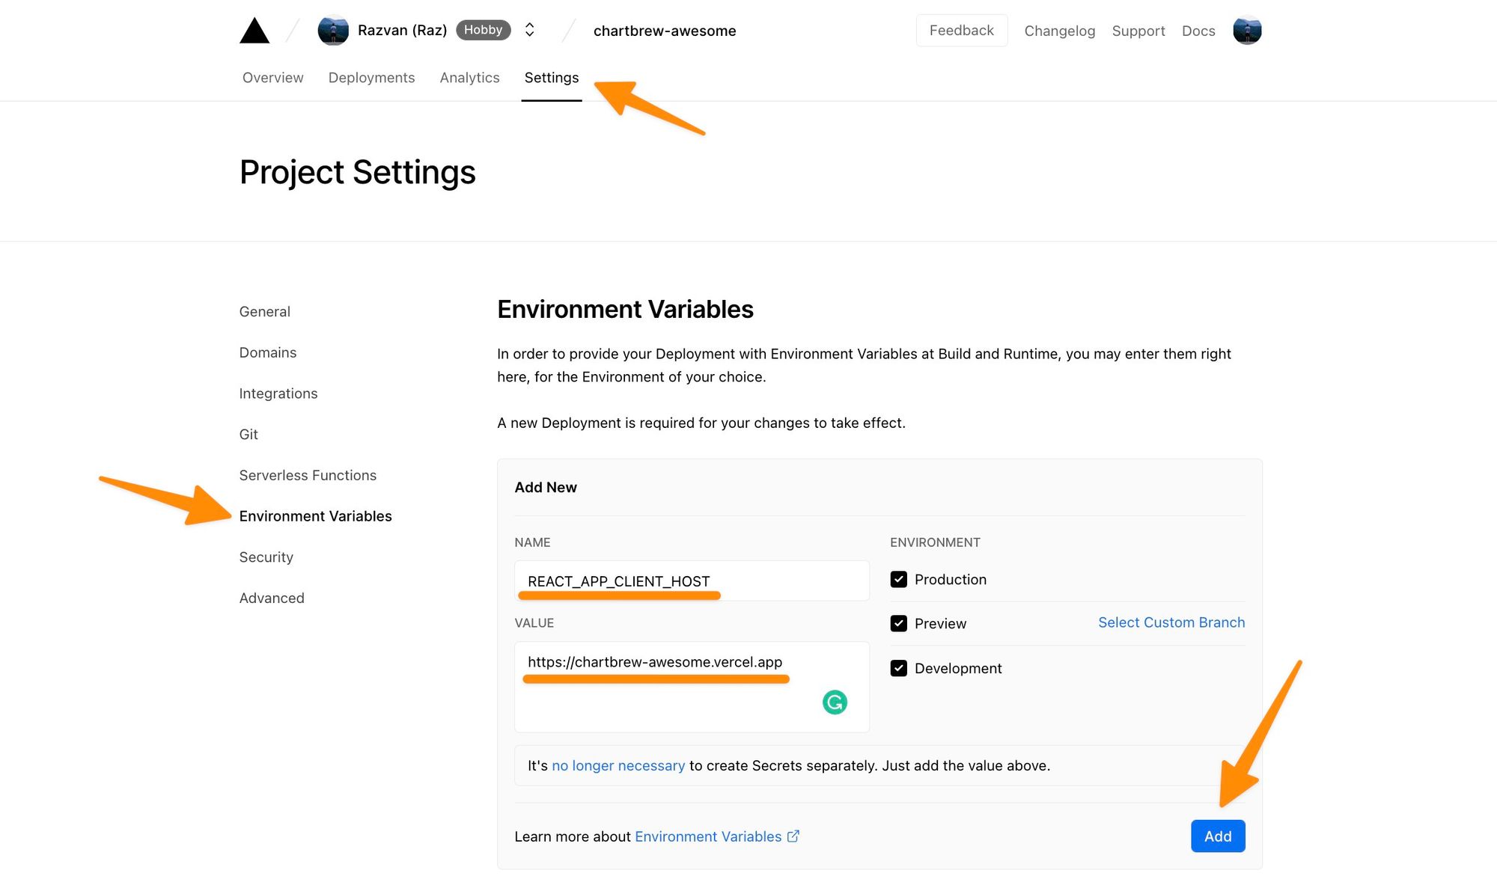Image resolution: width=1497 pixels, height=885 pixels.
Task: Click the Grammarly icon in value field
Action: pos(835,702)
